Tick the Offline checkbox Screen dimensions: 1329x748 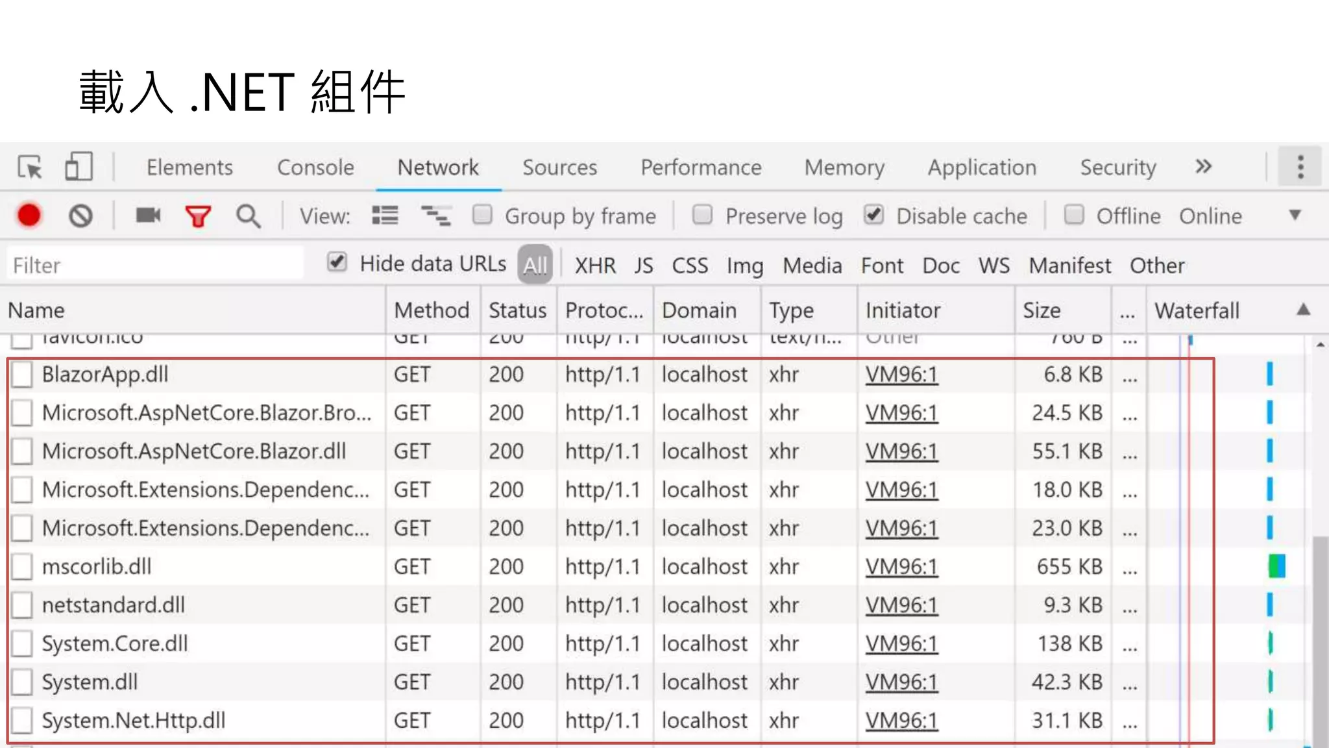pos(1074,215)
